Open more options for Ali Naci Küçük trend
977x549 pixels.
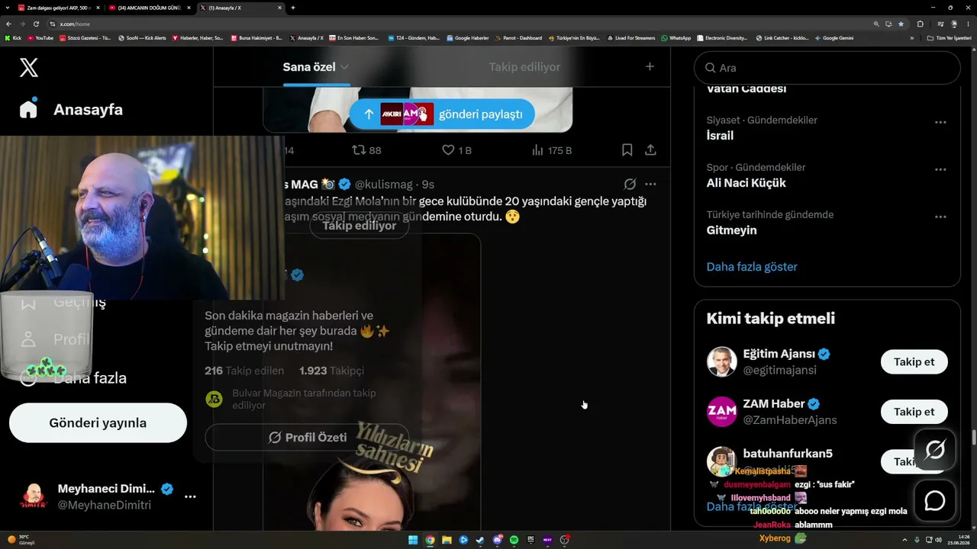tap(940, 169)
